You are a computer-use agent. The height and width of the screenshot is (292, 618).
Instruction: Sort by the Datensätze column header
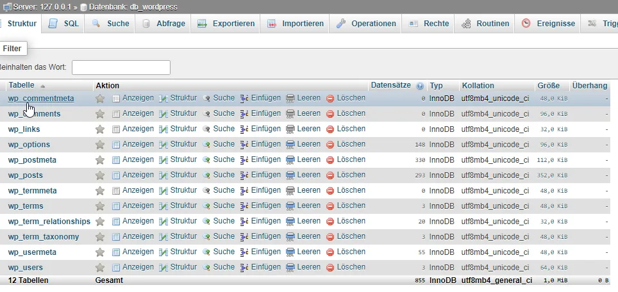390,85
